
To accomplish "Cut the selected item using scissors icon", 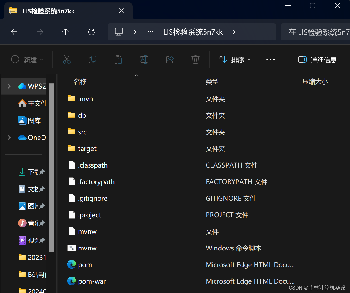I will 67,59.
